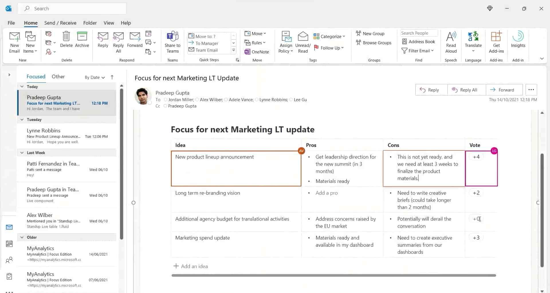Click Reply All in reading pane
The image size is (550, 293).
click(466, 90)
